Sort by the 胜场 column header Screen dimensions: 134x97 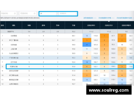click(43, 25)
